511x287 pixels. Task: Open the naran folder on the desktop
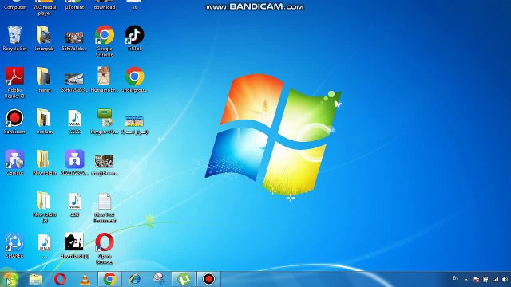pos(45,80)
